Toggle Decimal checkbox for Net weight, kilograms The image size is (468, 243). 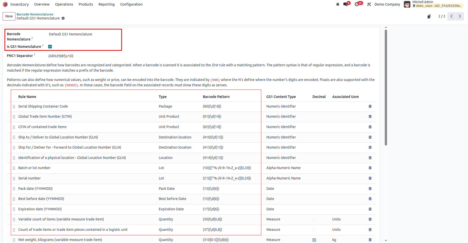click(314, 240)
